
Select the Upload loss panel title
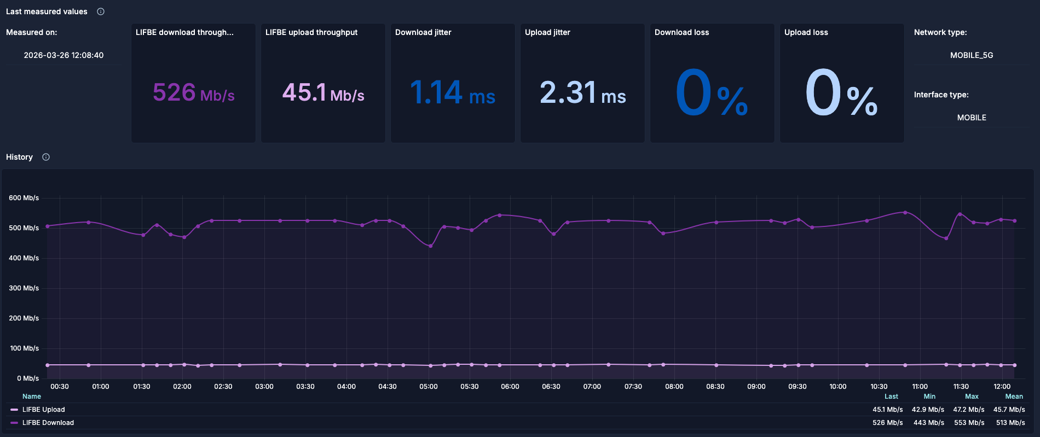click(806, 32)
